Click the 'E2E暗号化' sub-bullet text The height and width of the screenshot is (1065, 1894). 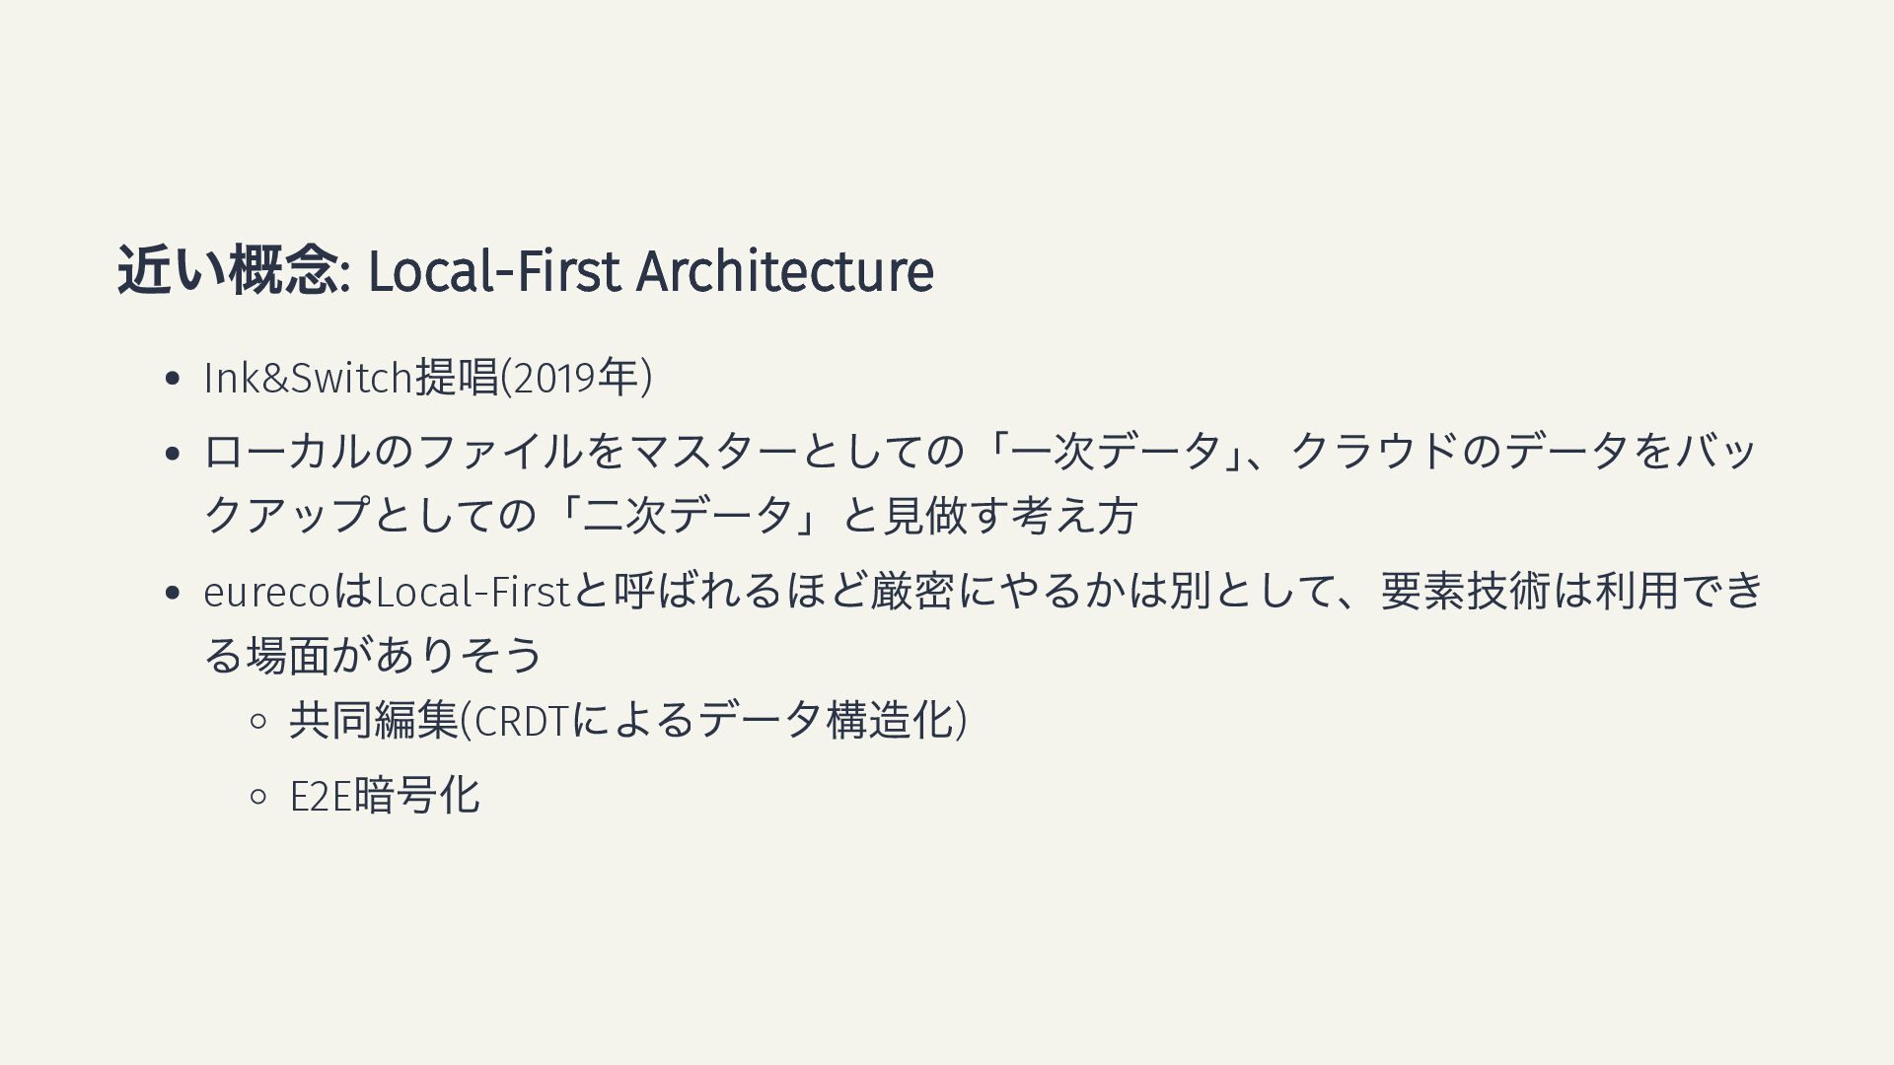coord(385,796)
